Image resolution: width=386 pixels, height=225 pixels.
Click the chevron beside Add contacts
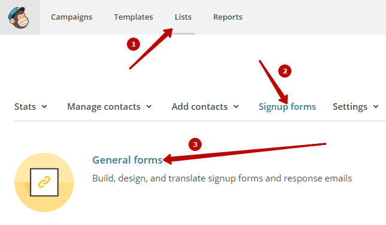click(x=236, y=107)
